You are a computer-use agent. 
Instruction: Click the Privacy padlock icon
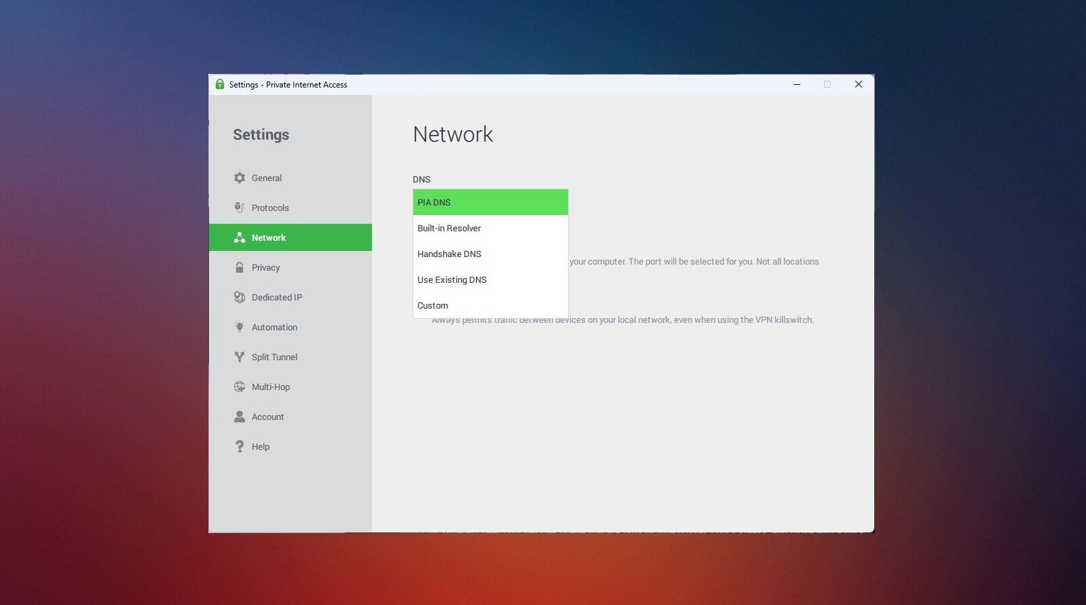pyautogui.click(x=240, y=267)
